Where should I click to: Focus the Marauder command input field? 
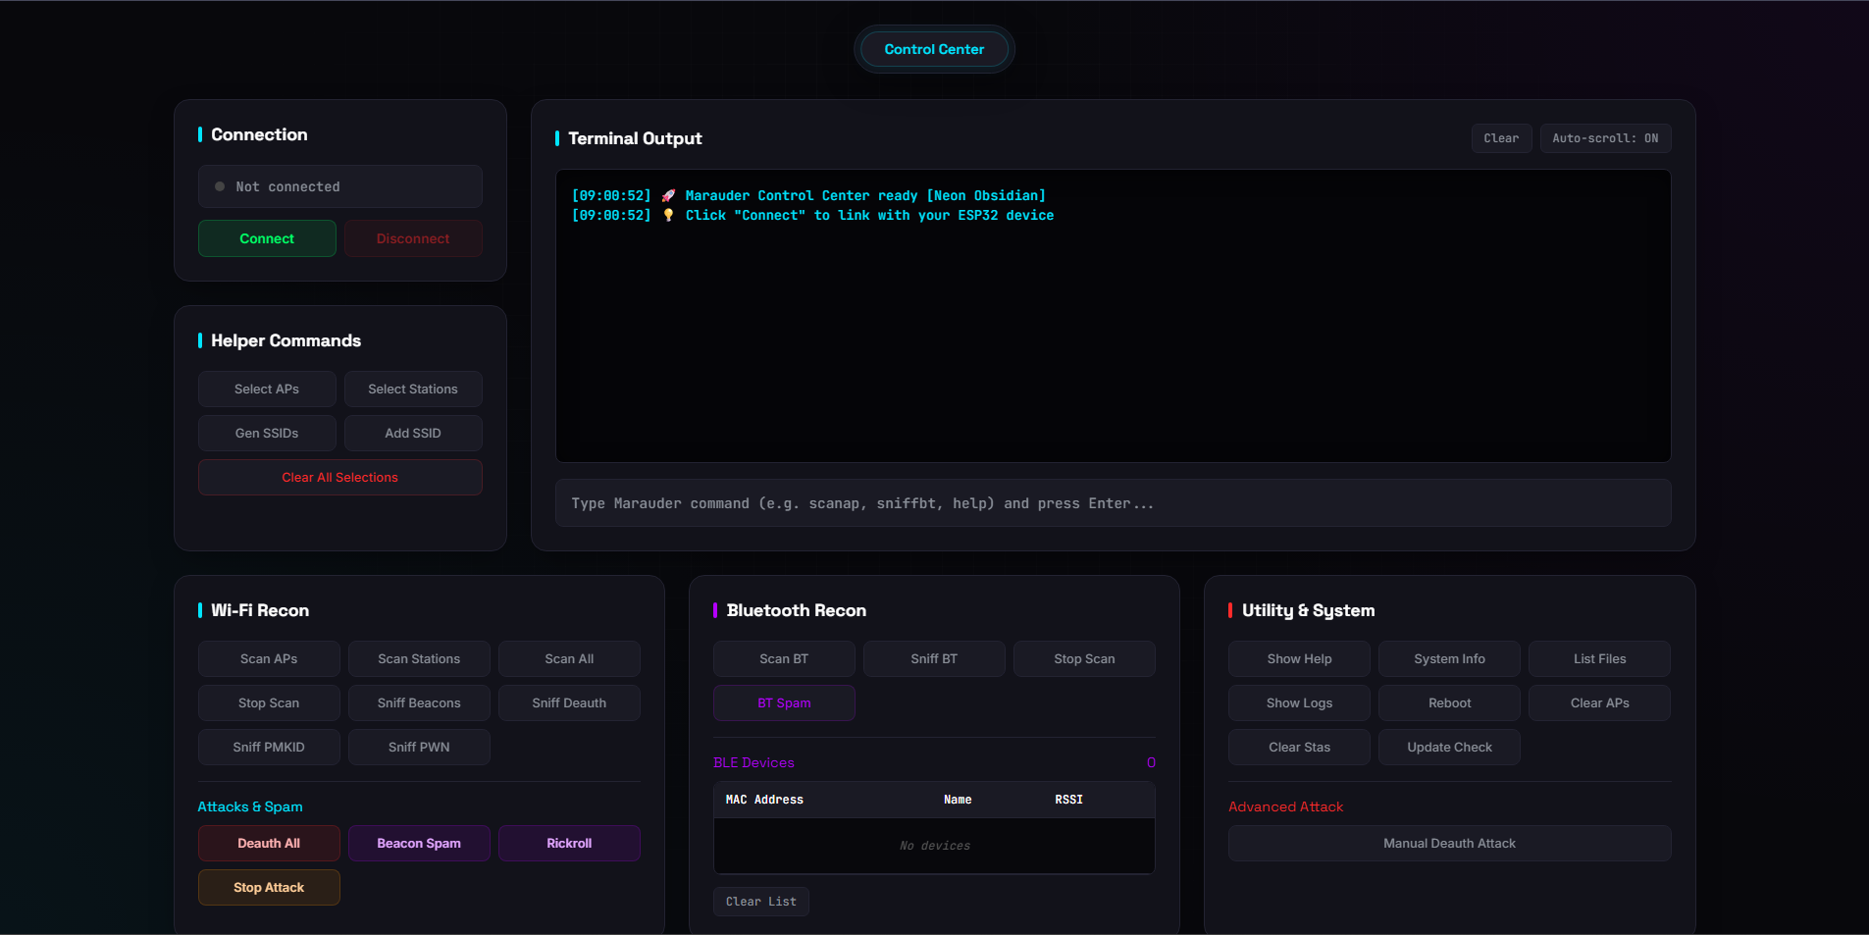(1114, 503)
